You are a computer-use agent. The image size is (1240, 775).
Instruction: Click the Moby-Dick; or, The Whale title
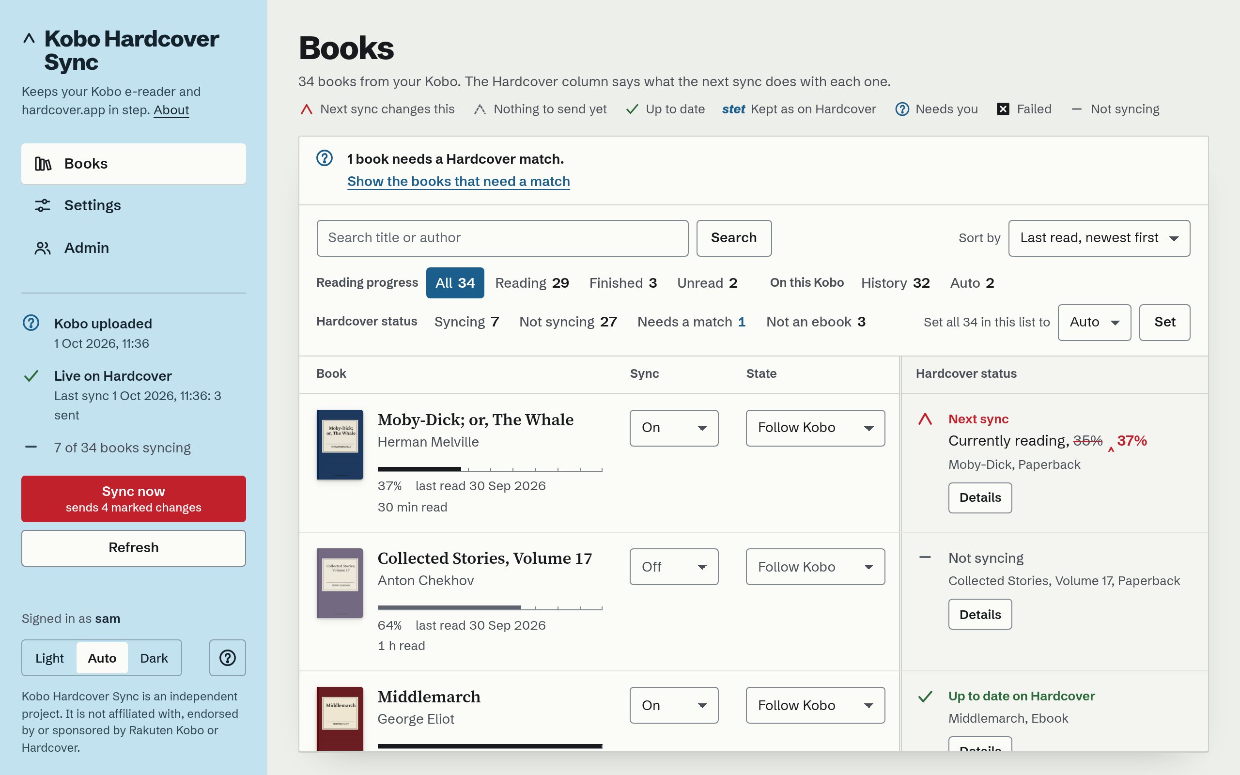[x=476, y=420]
